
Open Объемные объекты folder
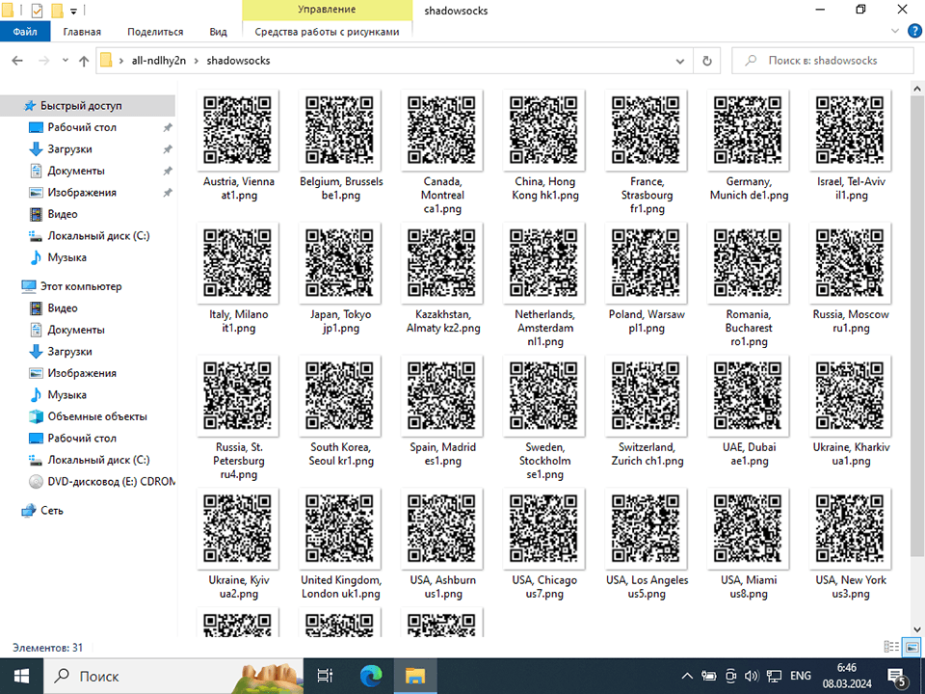(x=97, y=416)
